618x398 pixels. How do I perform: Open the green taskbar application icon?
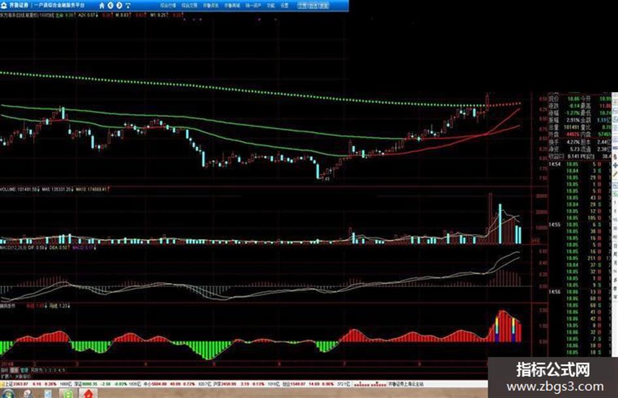pyautogui.click(x=68, y=393)
